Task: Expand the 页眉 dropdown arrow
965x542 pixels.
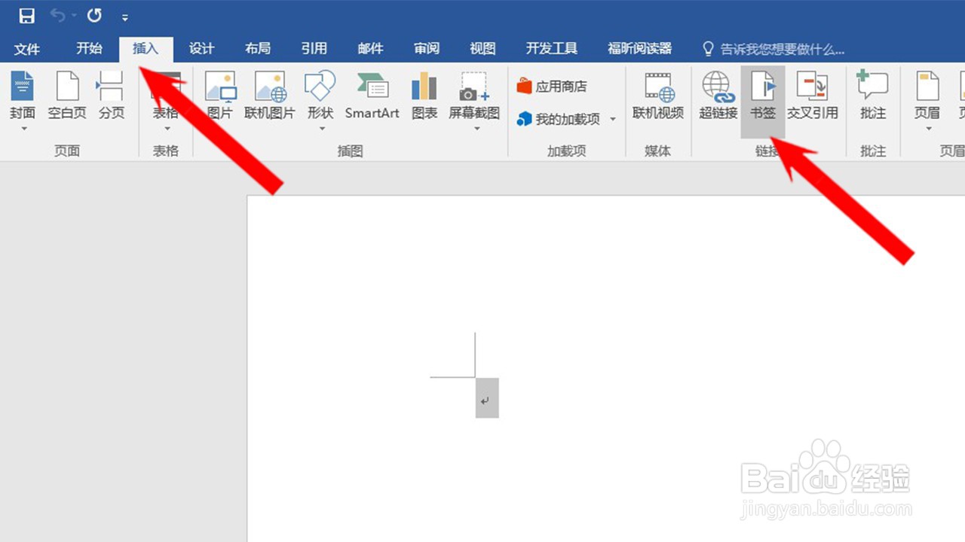Action: [x=927, y=129]
